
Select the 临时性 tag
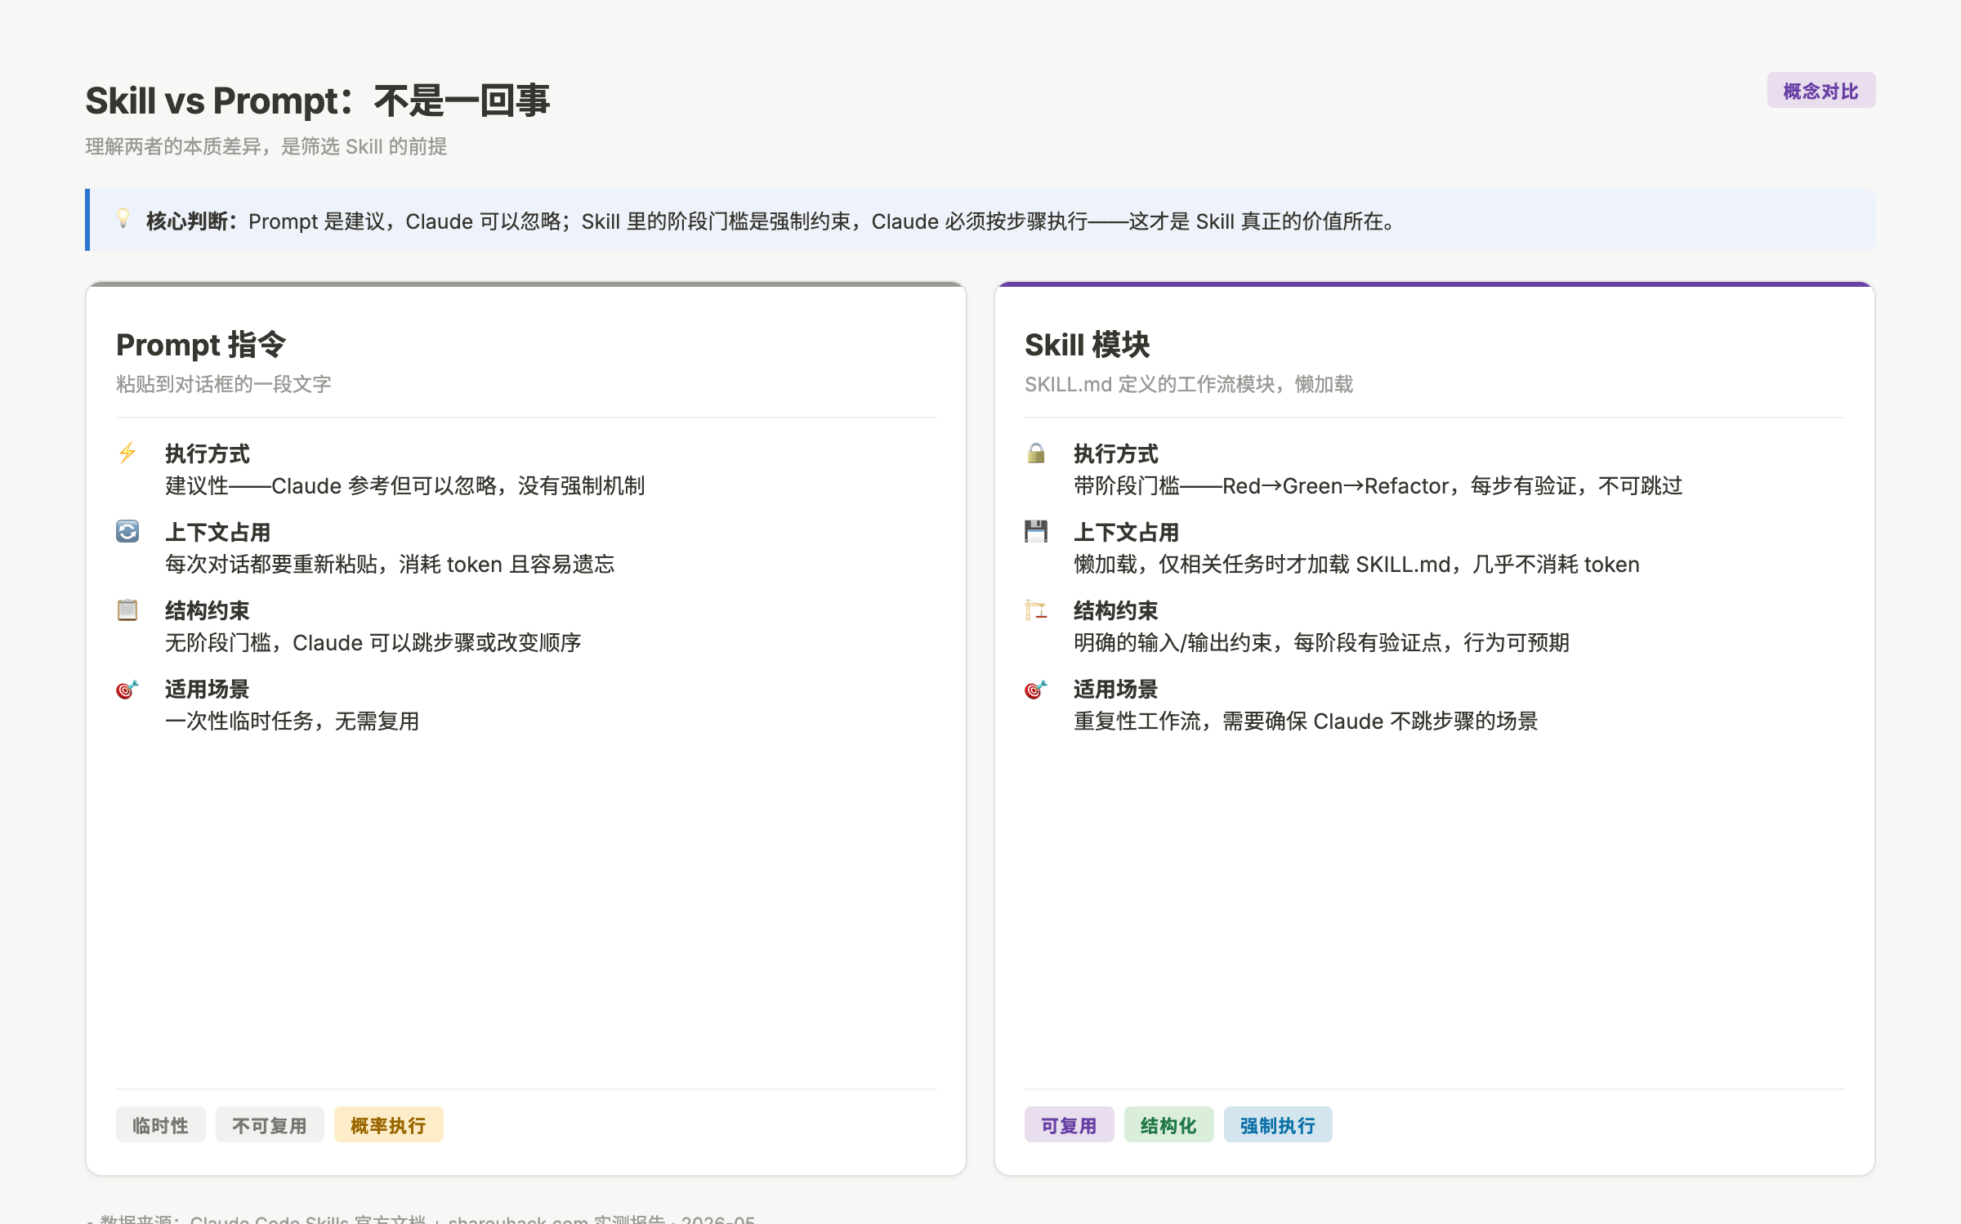160,1125
